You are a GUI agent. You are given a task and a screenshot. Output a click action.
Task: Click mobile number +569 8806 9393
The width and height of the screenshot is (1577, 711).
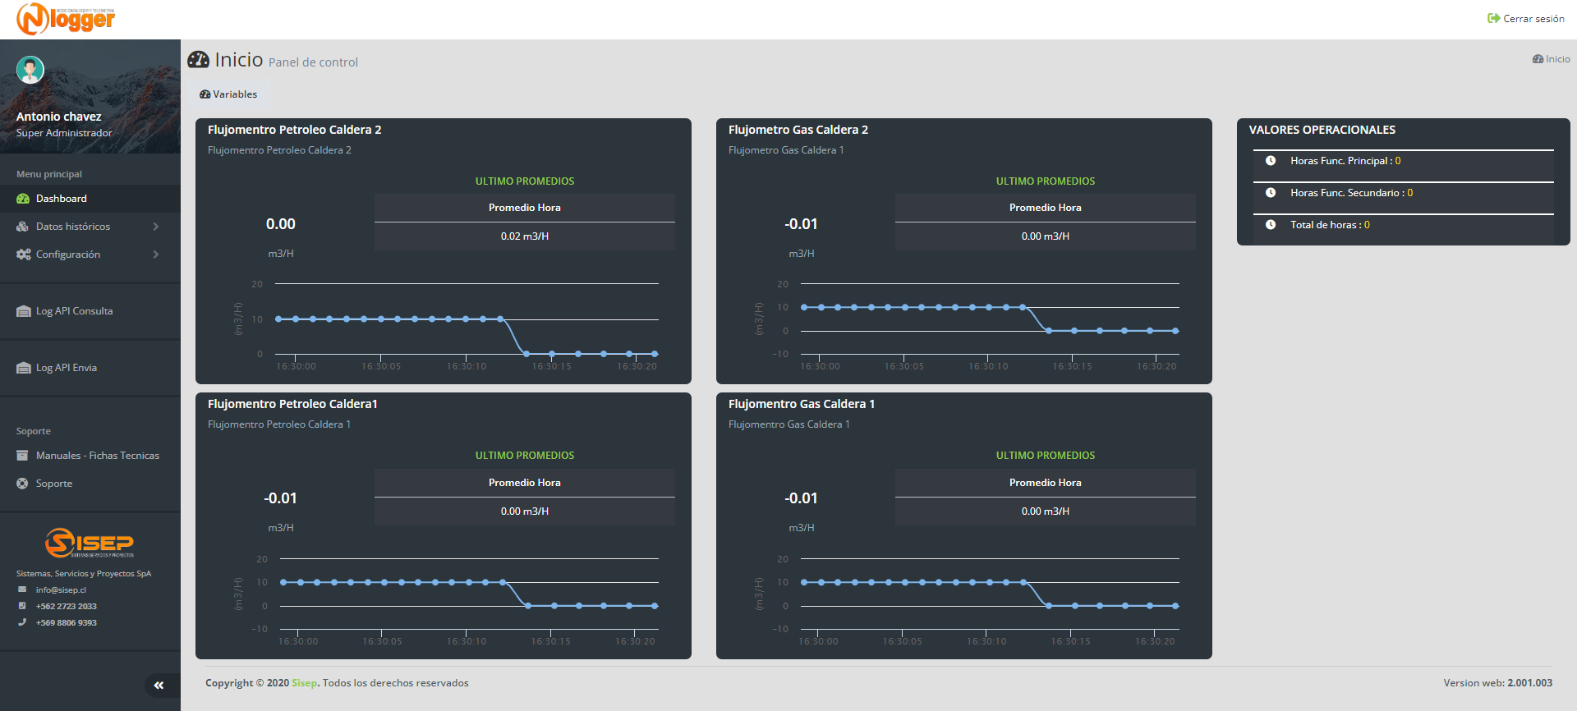[66, 622]
